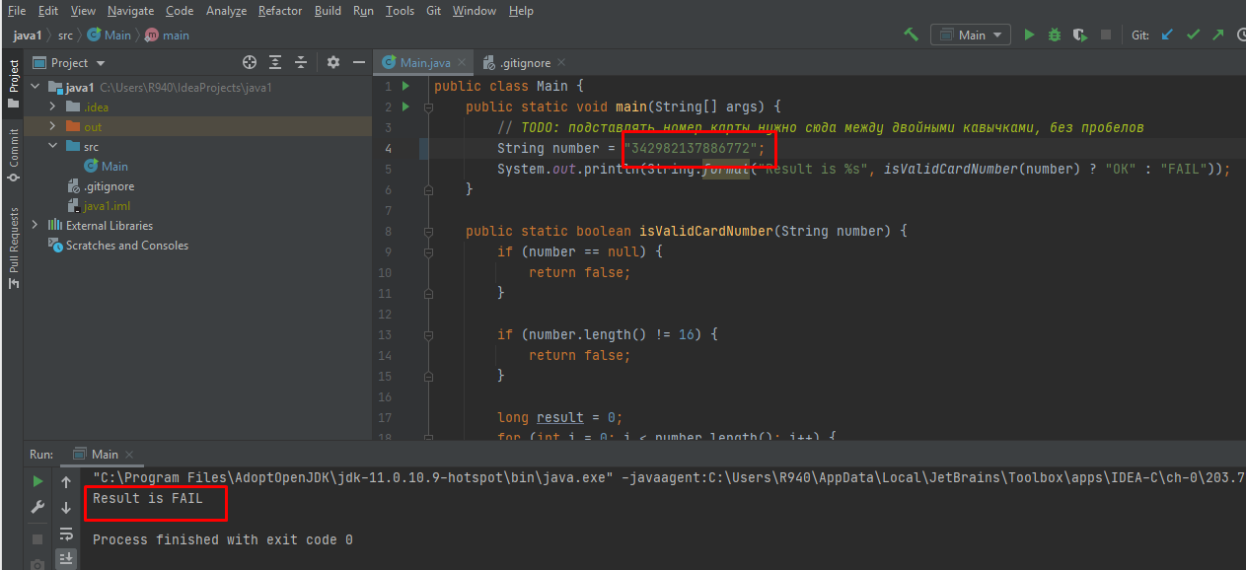The width and height of the screenshot is (1246, 570).
Task: Rerun Main from the Run panel
Action: (x=37, y=482)
